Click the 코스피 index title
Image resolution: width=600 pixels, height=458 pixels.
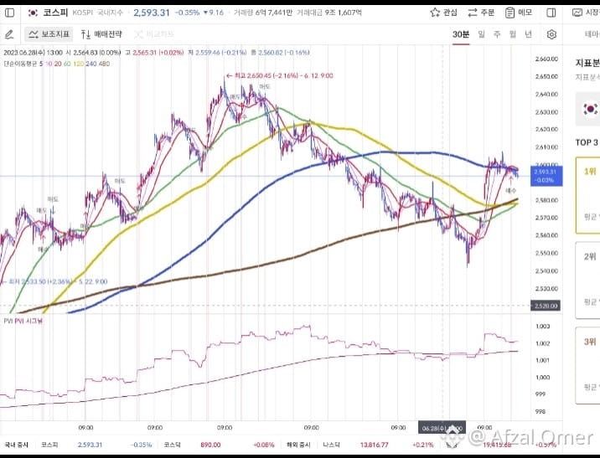click(54, 13)
